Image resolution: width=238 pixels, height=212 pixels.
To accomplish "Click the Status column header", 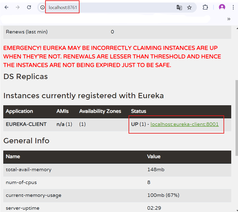I will [x=138, y=111].
